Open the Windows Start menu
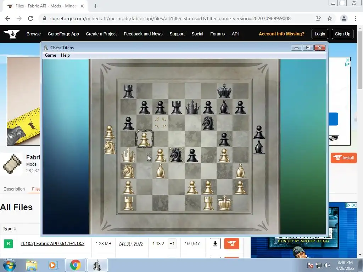The height and width of the screenshot is (272, 363). pos(10,265)
